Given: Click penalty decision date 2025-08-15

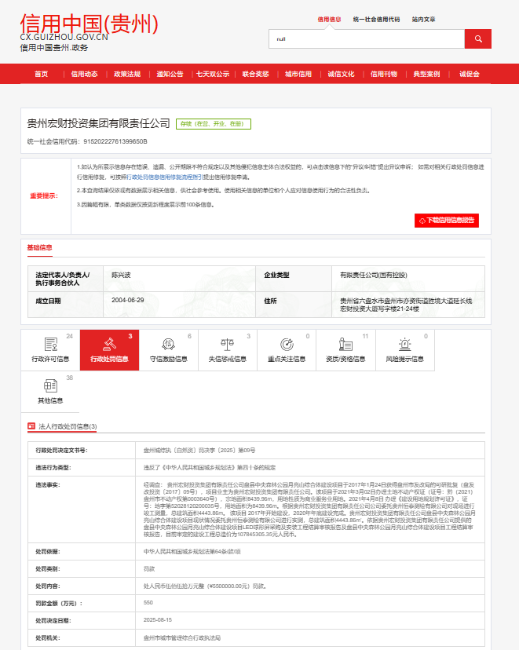Looking at the screenshot, I should click(x=158, y=620).
